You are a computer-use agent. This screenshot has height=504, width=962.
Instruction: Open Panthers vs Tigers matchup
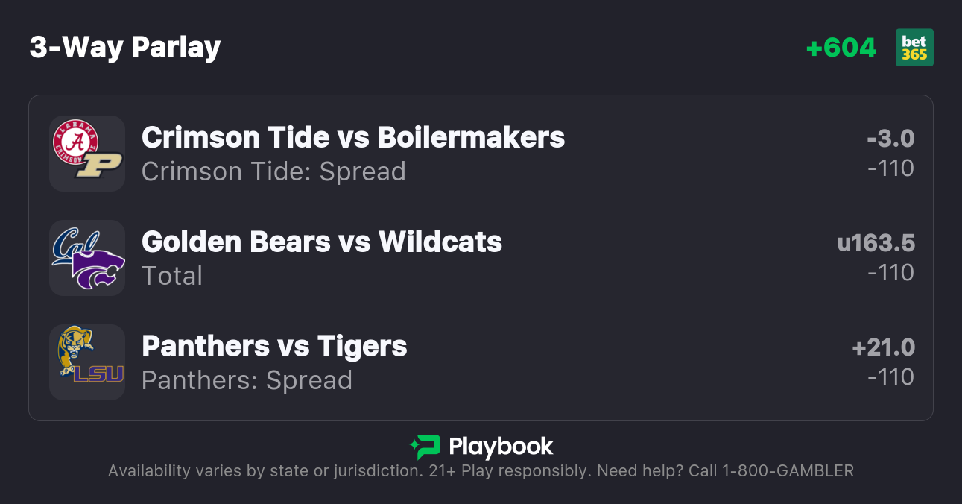coord(274,346)
